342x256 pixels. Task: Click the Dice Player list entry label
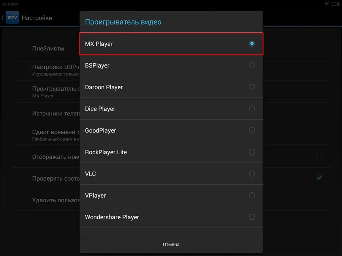[100, 109]
